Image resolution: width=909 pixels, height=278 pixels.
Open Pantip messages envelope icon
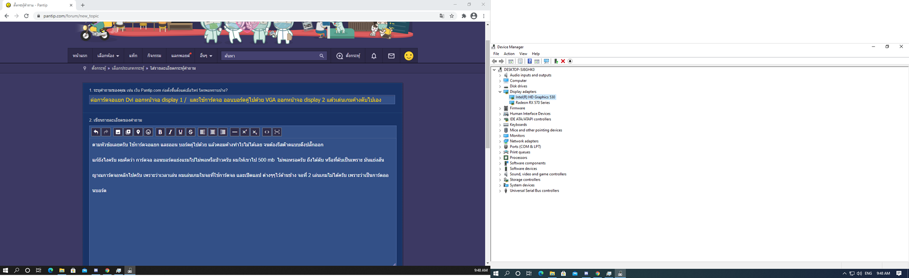(391, 56)
